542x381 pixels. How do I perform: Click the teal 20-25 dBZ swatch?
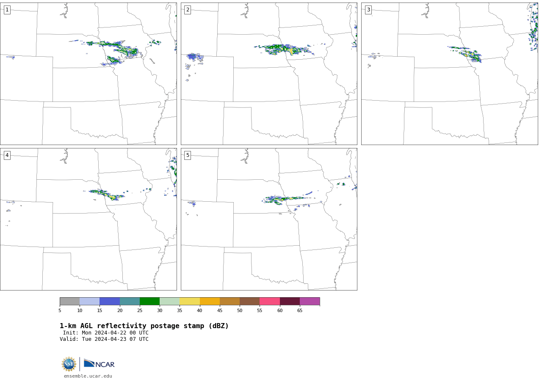[x=130, y=301]
